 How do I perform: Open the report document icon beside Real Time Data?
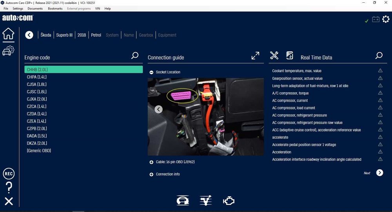[290, 55]
